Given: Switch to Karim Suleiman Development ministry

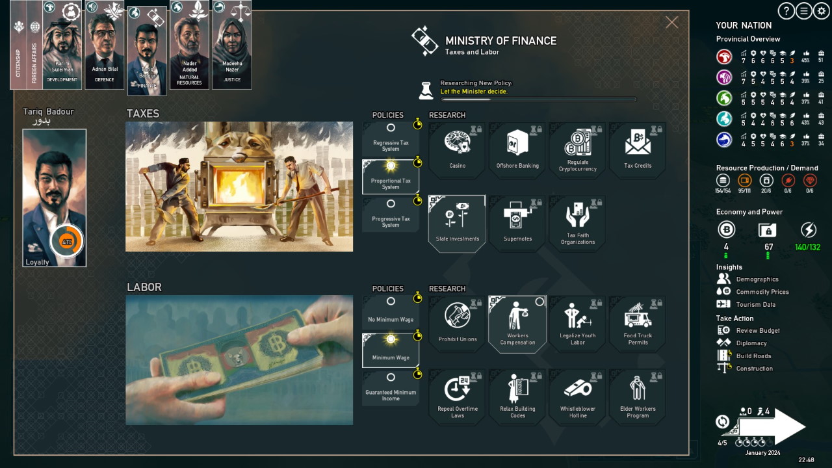Looking at the screenshot, I should [62, 45].
